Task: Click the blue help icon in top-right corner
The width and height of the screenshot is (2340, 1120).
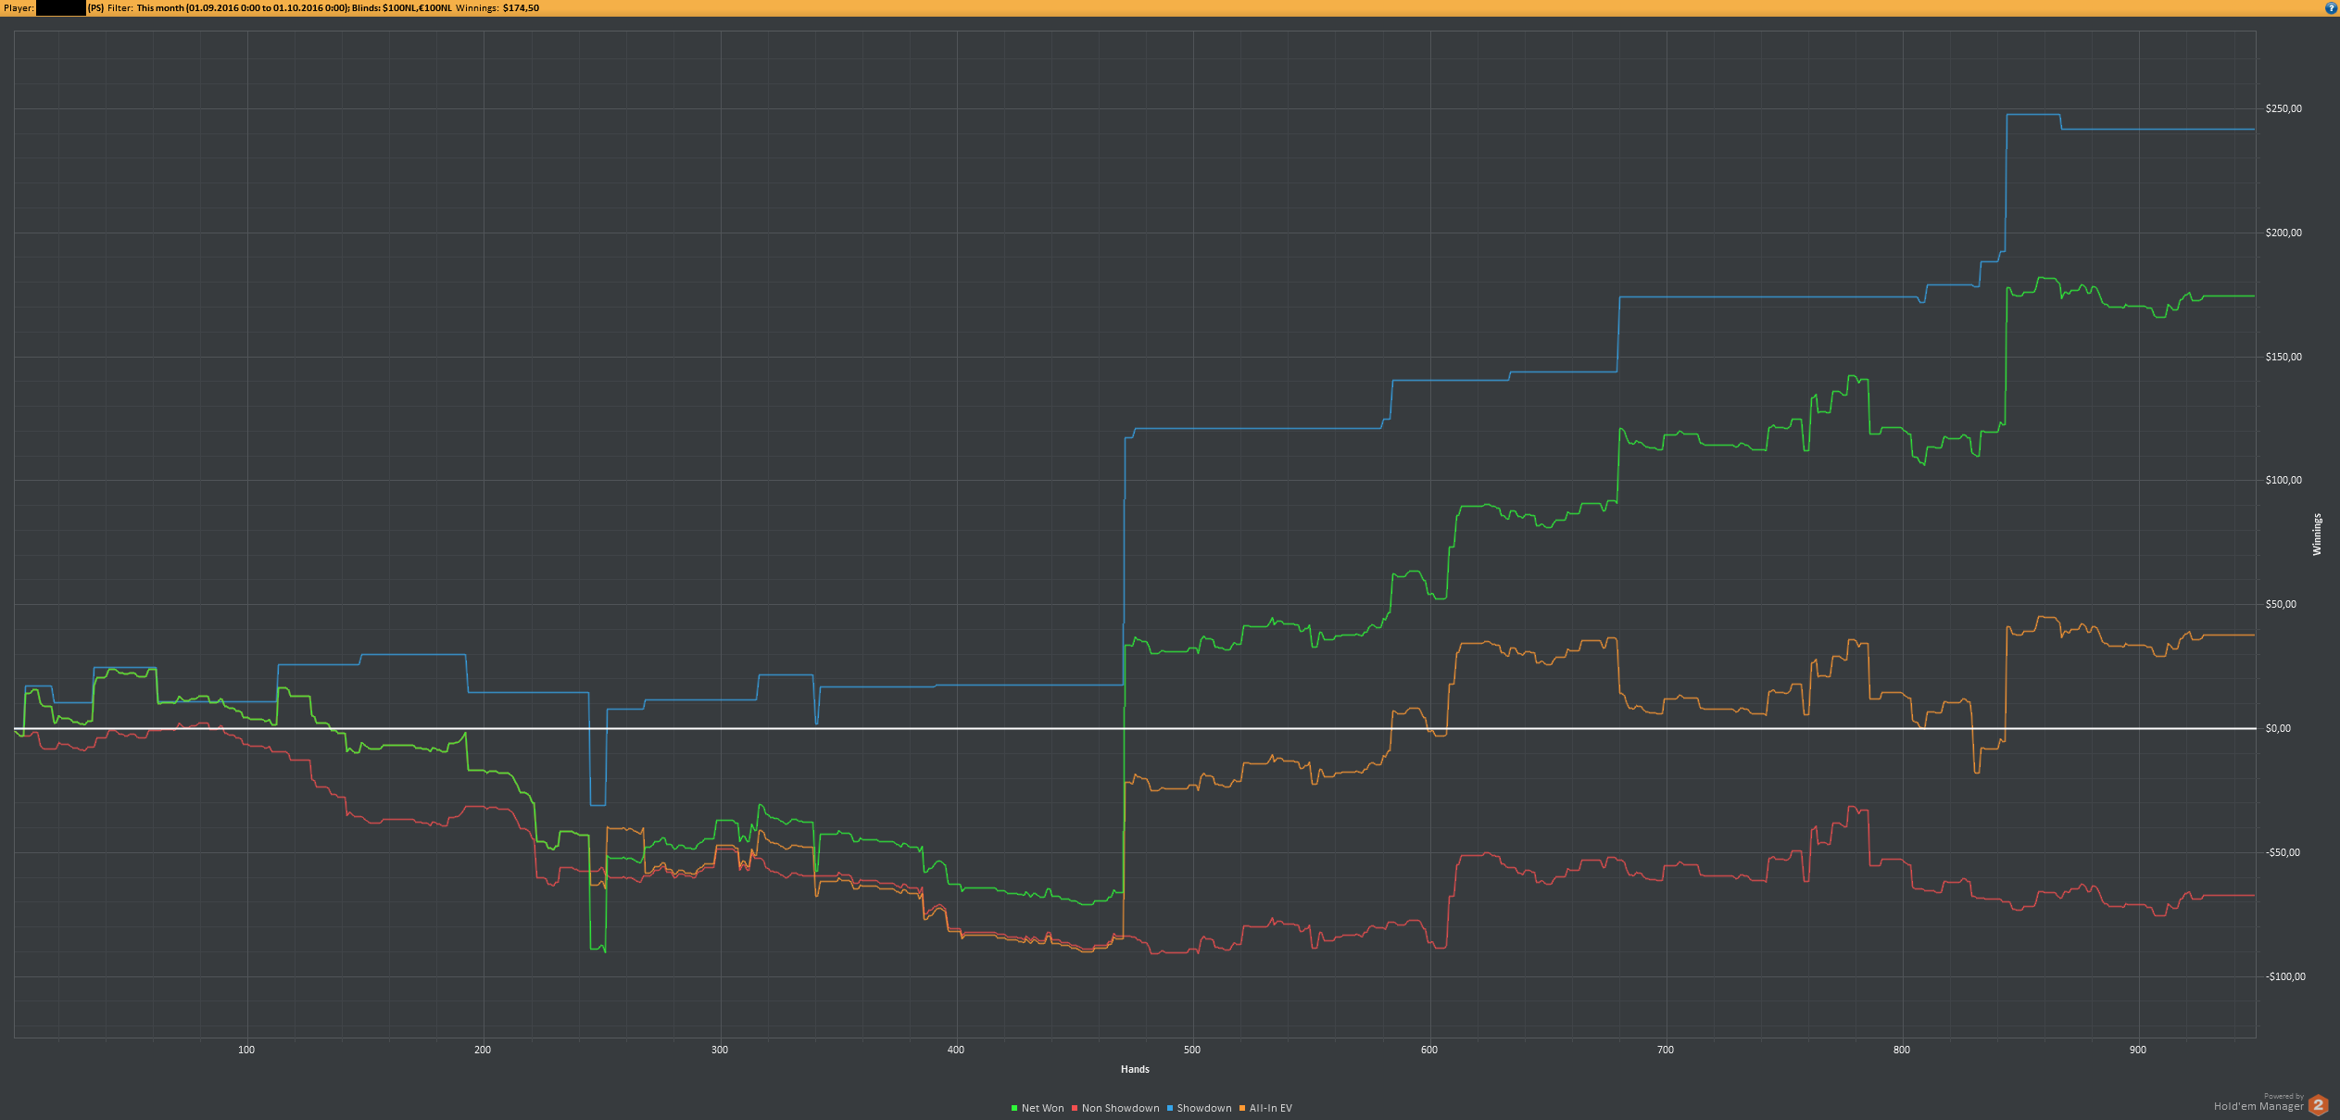Action: point(2331,7)
